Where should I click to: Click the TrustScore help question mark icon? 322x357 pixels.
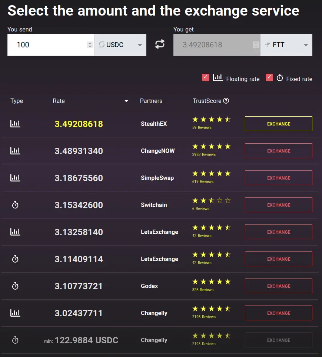point(226,101)
